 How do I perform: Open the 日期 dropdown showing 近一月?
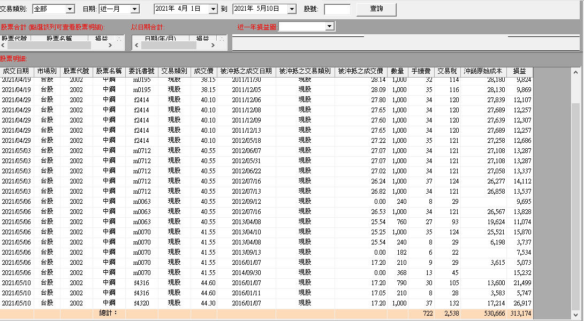135,9
